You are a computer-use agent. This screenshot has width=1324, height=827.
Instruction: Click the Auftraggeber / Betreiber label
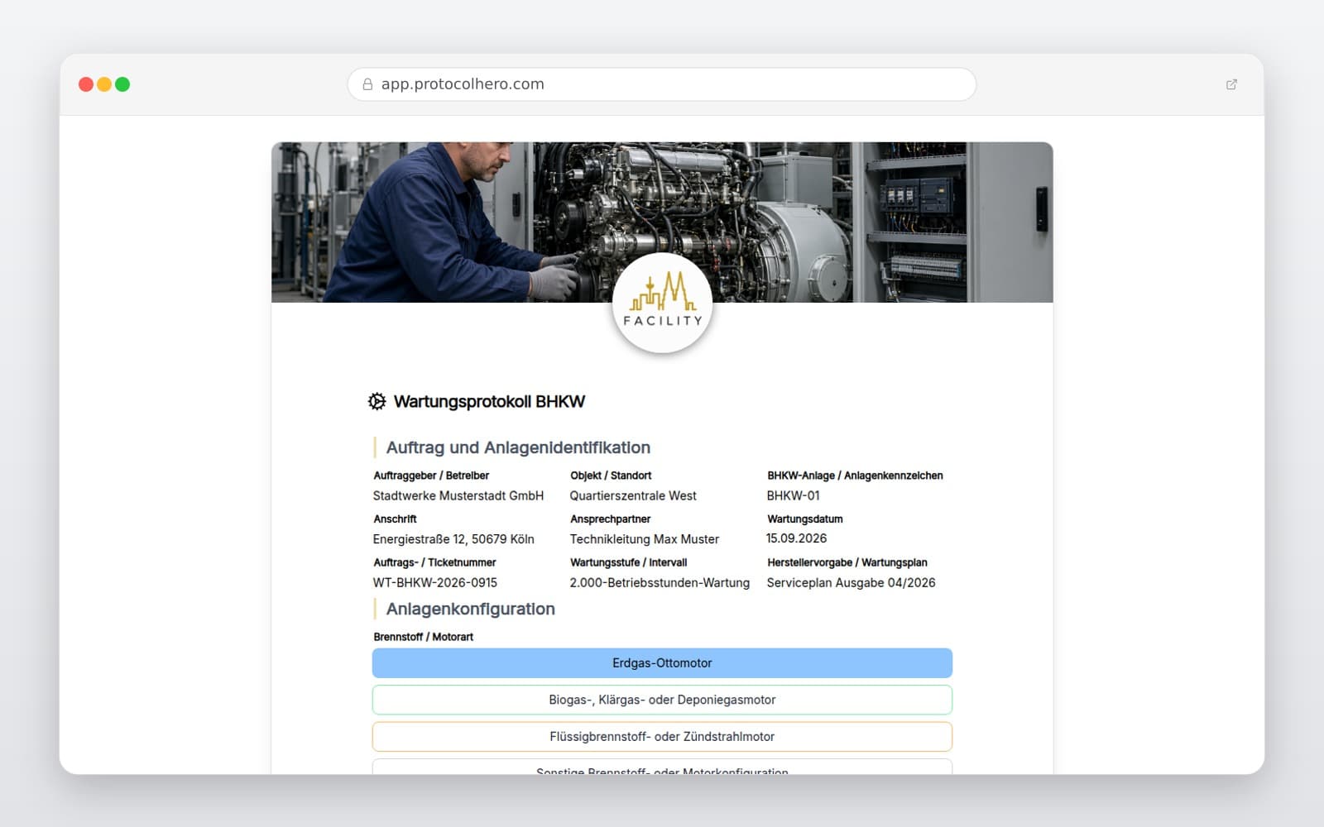click(431, 476)
